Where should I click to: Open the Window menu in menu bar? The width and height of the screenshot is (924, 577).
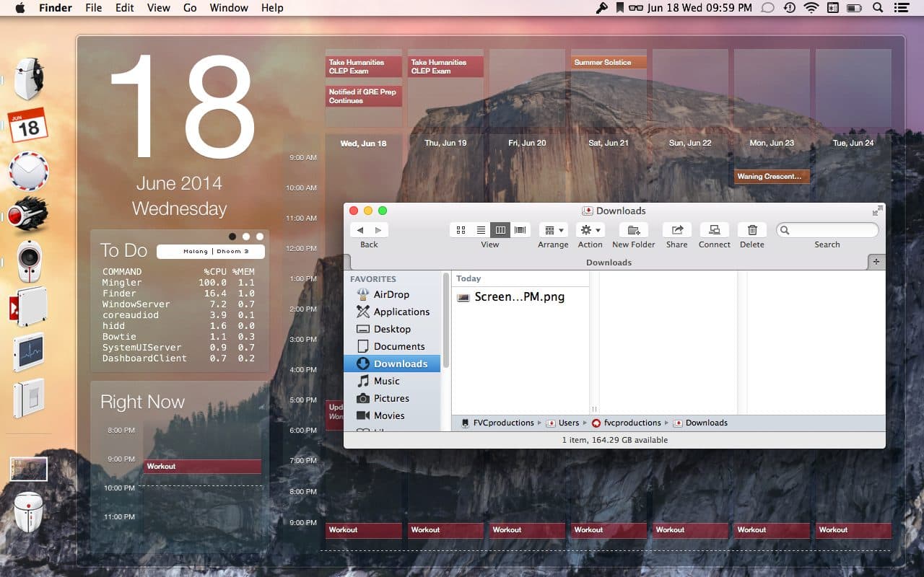pyautogui.click(x=227, y=8)
